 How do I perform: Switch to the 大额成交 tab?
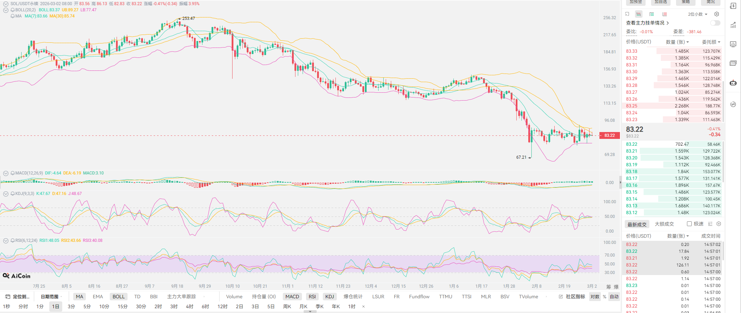pos(664,224)
